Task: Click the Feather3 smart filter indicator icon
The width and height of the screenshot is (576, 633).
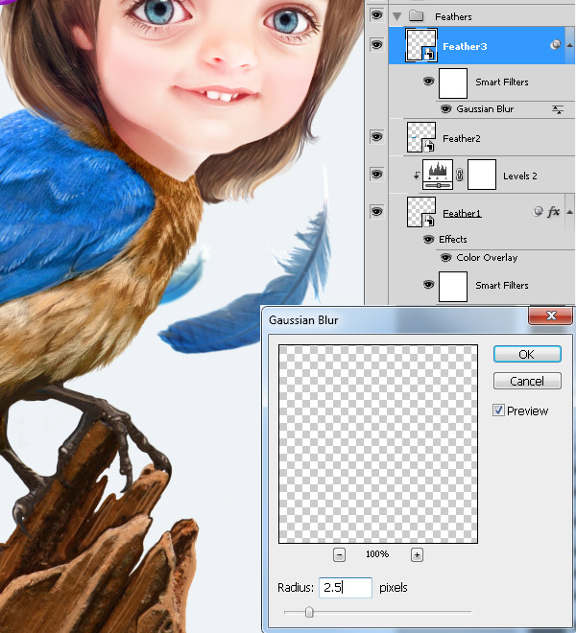Action: pos(557,46)
